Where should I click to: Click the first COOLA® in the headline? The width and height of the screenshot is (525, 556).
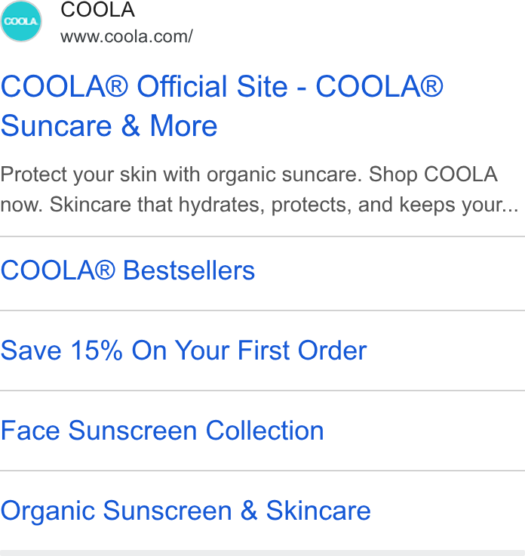point(64,86)
